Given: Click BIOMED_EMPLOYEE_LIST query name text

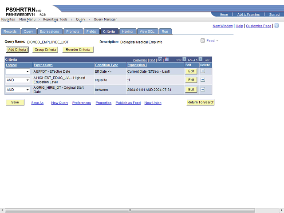Looking at the screenshot, I should click(x=48, y=42).
